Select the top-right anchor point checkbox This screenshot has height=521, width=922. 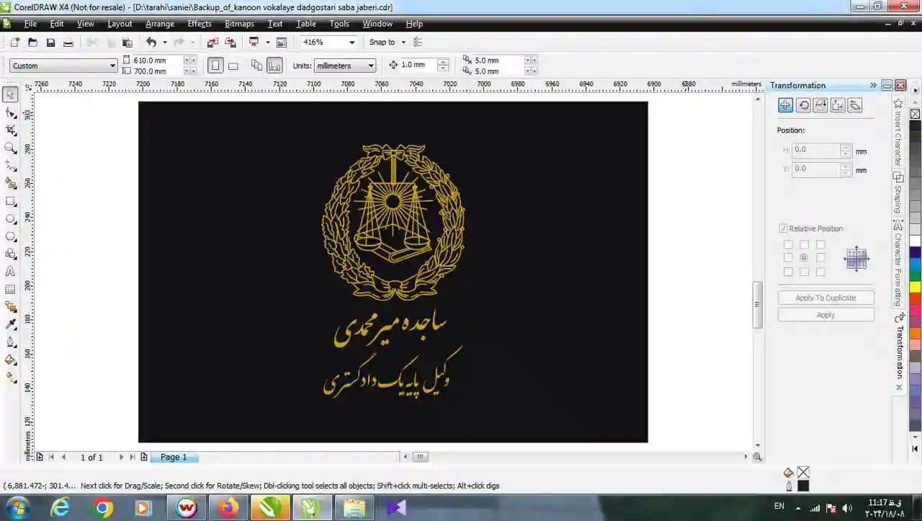[x=820, y=244]
